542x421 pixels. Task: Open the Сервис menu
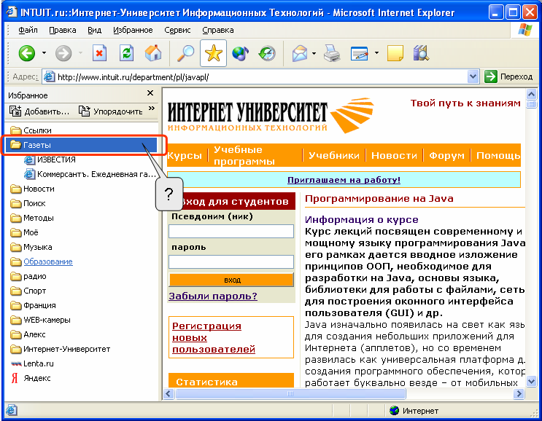point(177,30)
